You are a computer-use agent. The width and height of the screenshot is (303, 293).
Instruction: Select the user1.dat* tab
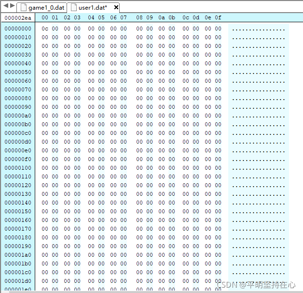coord(93,8)
